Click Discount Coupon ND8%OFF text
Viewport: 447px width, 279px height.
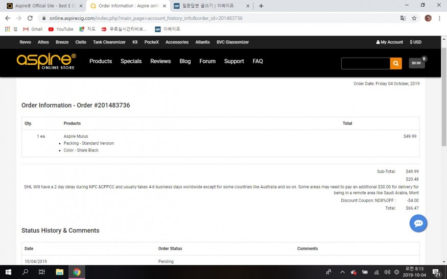[x=368, y=200]
